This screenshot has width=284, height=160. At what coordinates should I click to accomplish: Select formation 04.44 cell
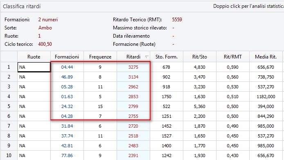point(67,67)
